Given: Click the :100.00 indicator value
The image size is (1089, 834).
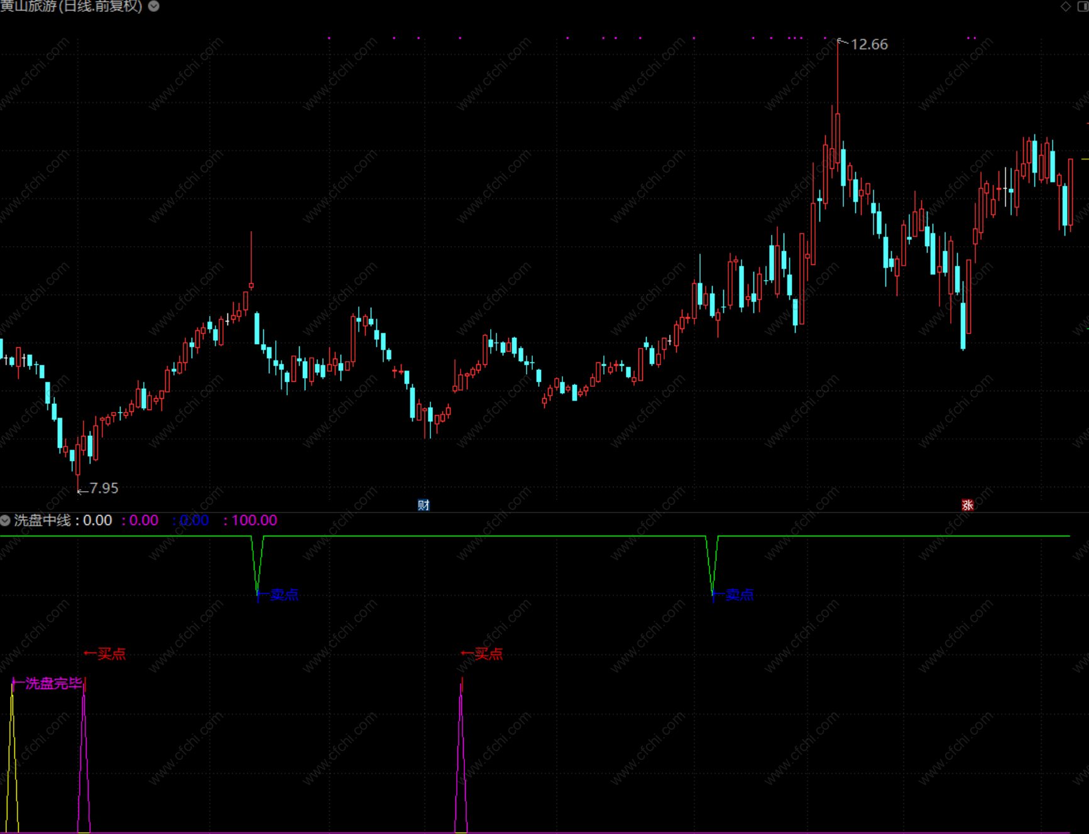Looking at the screenshot, I should coord(250,520).
